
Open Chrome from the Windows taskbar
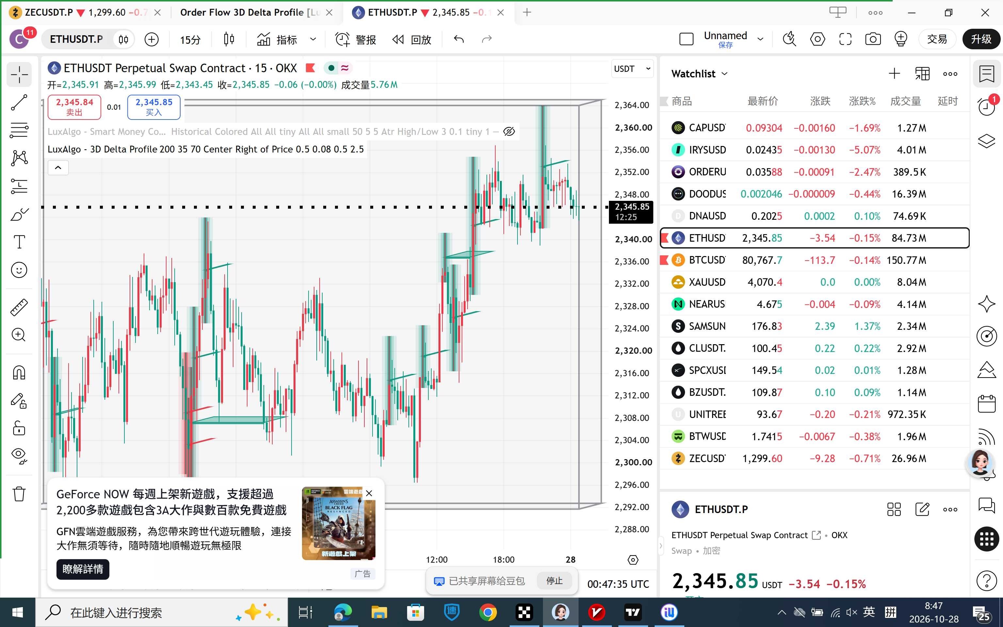coord(488,613)
